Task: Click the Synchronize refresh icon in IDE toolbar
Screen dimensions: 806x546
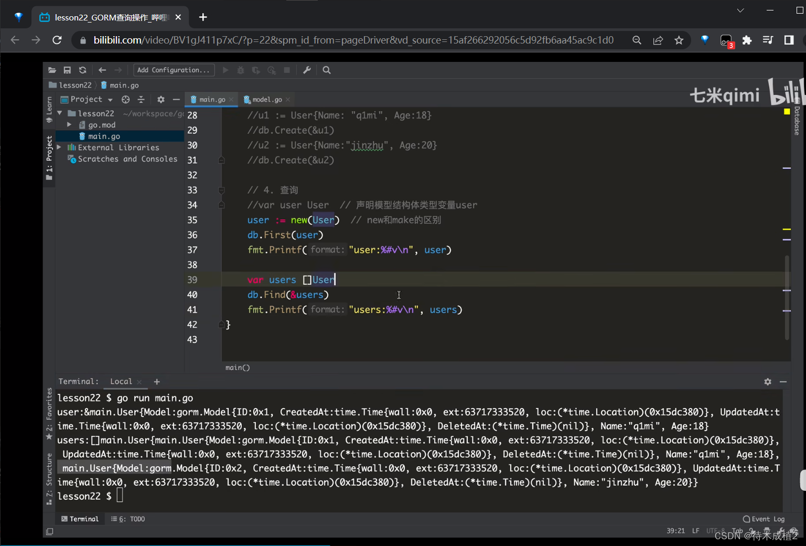Action: coord(82,70)
